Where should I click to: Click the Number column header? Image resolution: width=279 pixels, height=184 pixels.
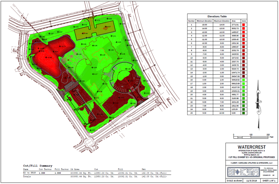[x=191, y=21]
